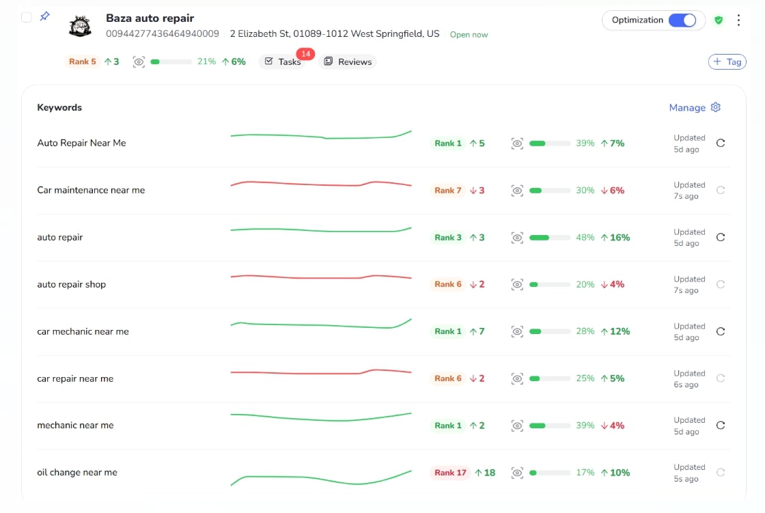
Task: Refresh the auto repair keyword ranking
Action: 720,238
